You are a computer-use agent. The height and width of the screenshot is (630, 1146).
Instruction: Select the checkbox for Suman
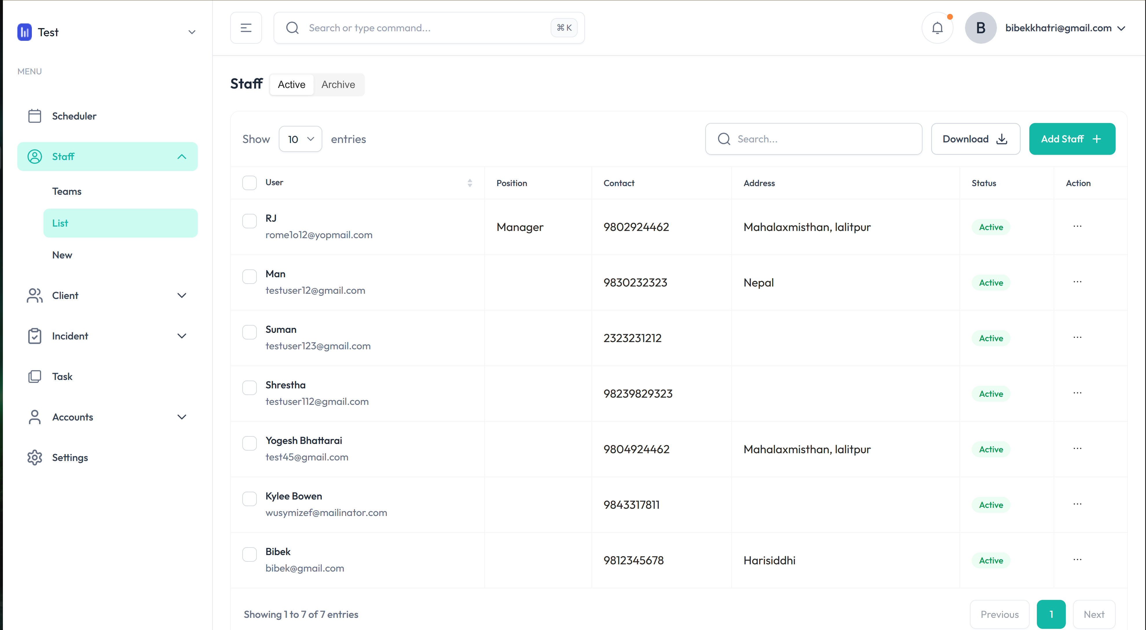(250, 332)
